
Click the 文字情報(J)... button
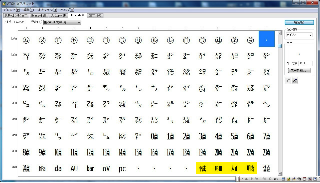[x=299, y=71]
